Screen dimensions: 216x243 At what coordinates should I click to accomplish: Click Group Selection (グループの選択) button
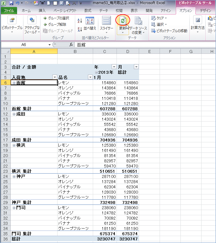(56, 18)
